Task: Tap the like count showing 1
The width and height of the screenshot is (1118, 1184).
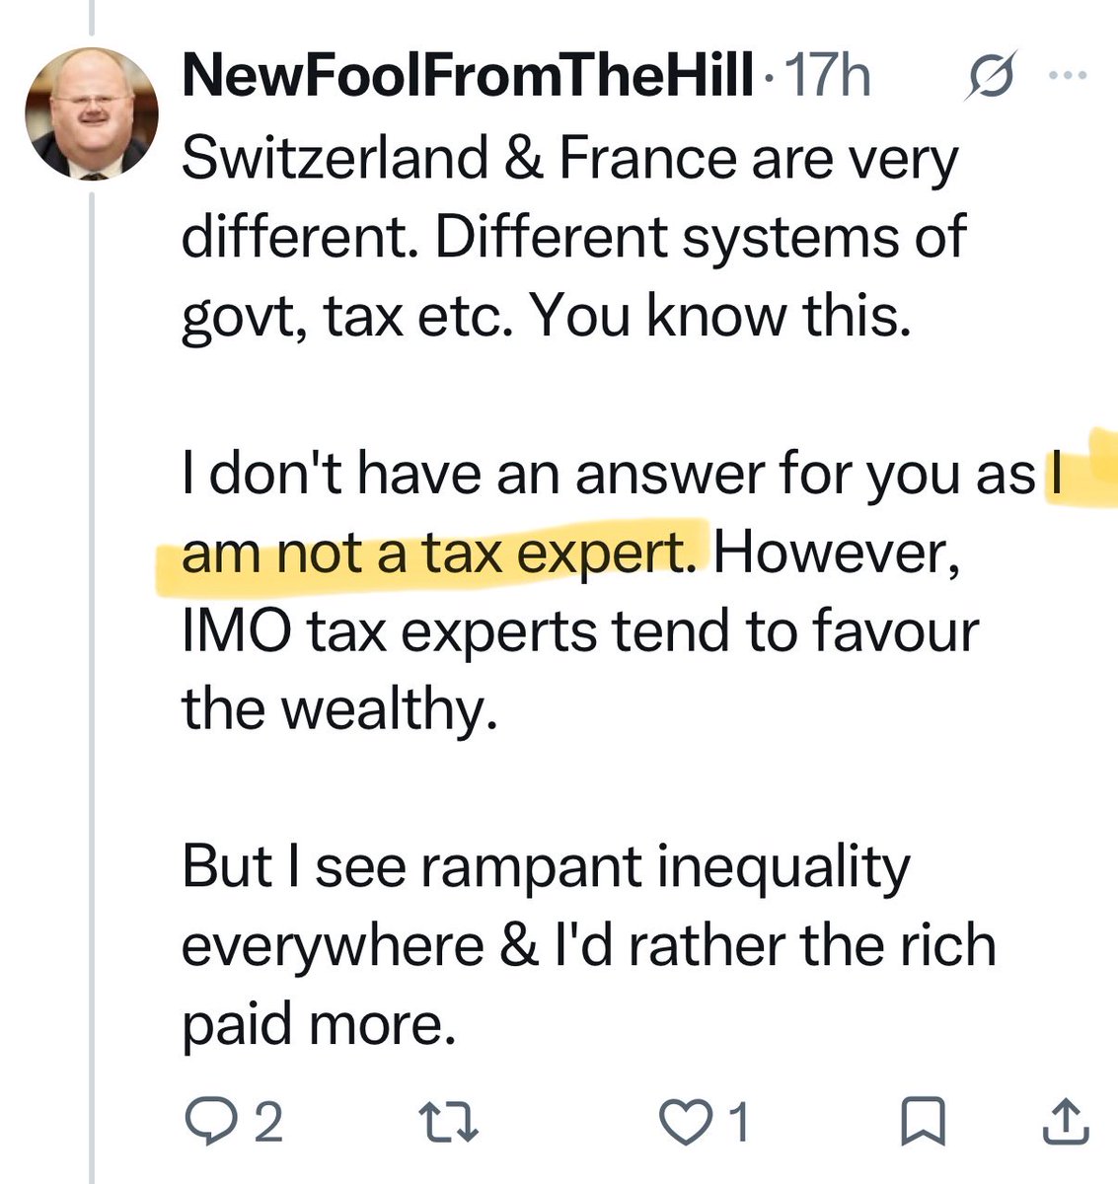Action: [738, 1123]
